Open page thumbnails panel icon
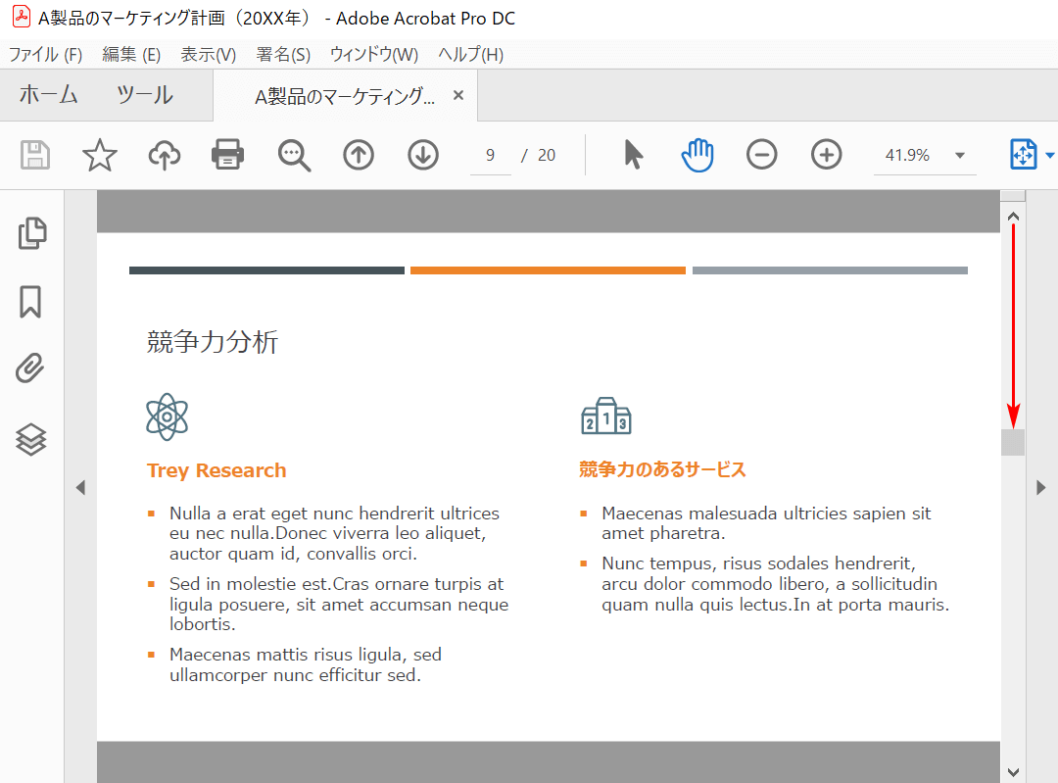This screenshot has width=1058, height=783. tap(31, 233)
